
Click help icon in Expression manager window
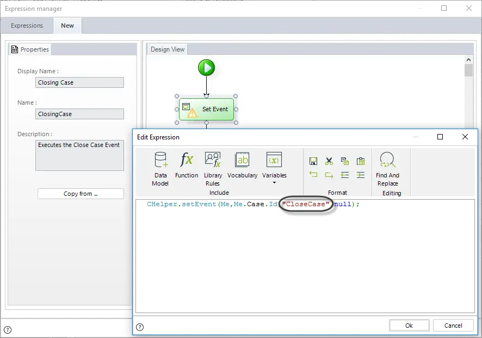pos(8,330)
